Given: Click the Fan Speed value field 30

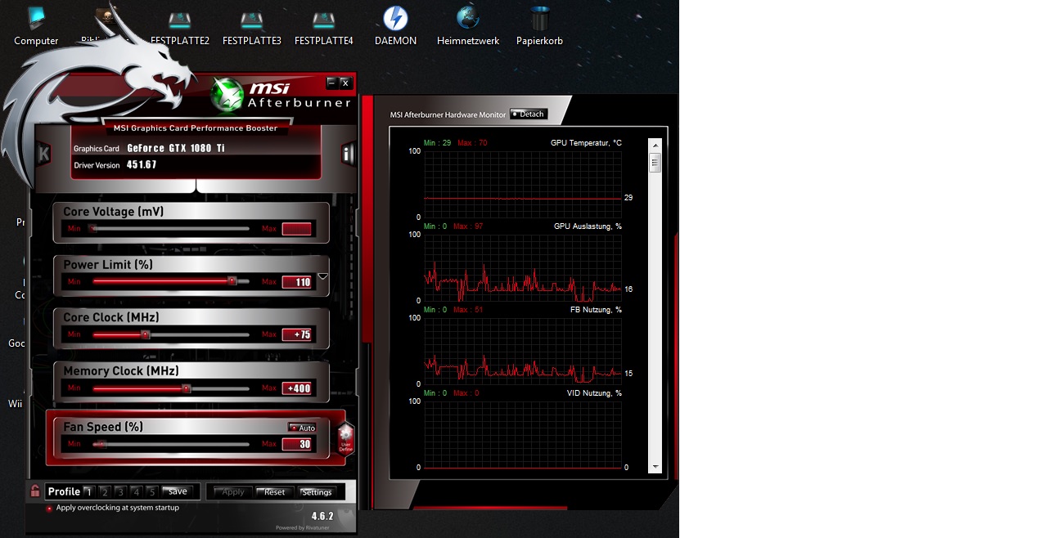Looking at the screenshot, I should (297, 444).
